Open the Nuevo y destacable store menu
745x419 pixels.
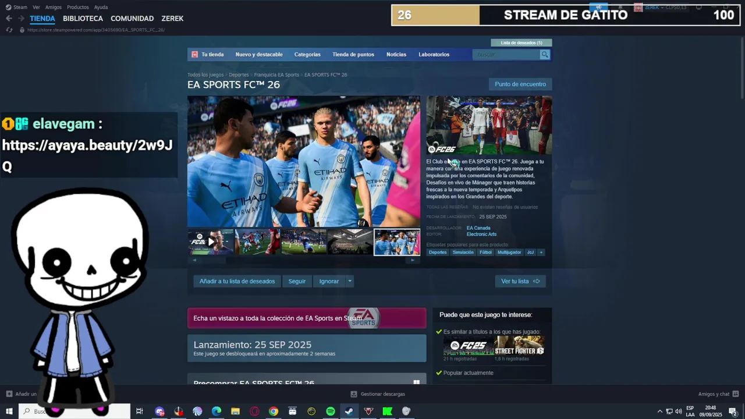coord(259,55)
